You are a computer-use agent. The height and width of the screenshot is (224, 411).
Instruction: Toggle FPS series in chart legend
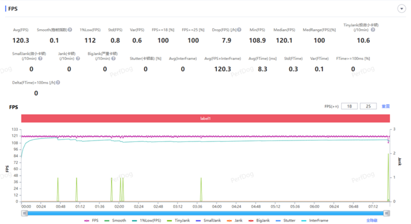(91, 221)
